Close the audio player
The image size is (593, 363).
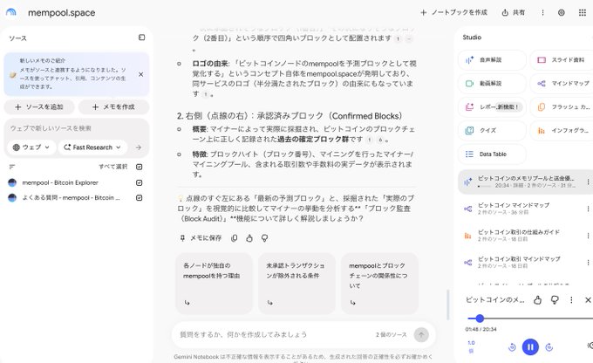[x=588, y=300]
